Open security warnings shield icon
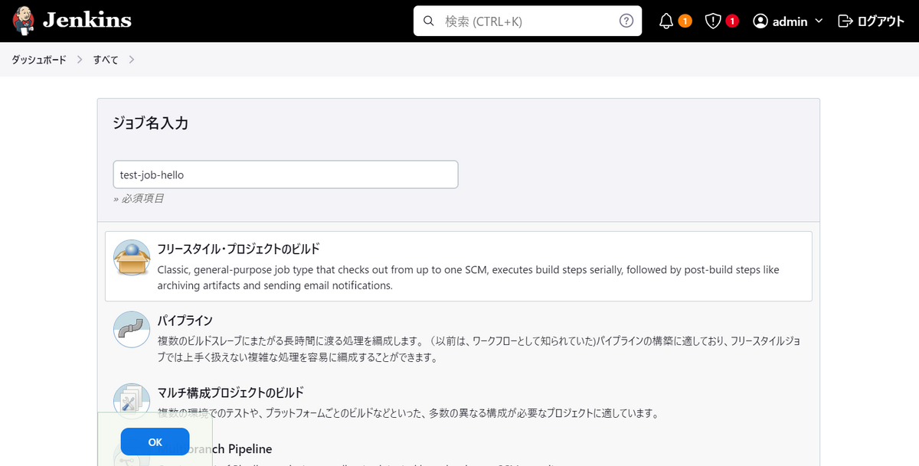Viewport: 919px width, 466px height. pyautogui.click(x=713, y=21)
